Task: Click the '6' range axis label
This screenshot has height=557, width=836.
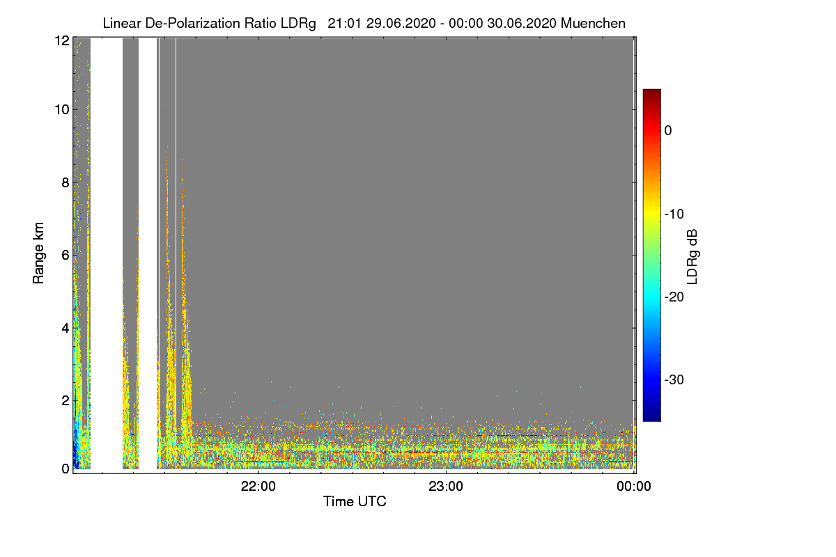Action: click(65, 255)
